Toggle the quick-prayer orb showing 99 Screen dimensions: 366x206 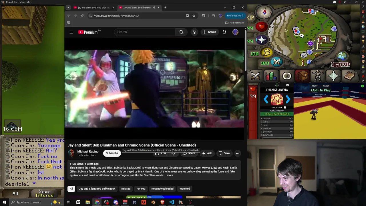[261, 40]
